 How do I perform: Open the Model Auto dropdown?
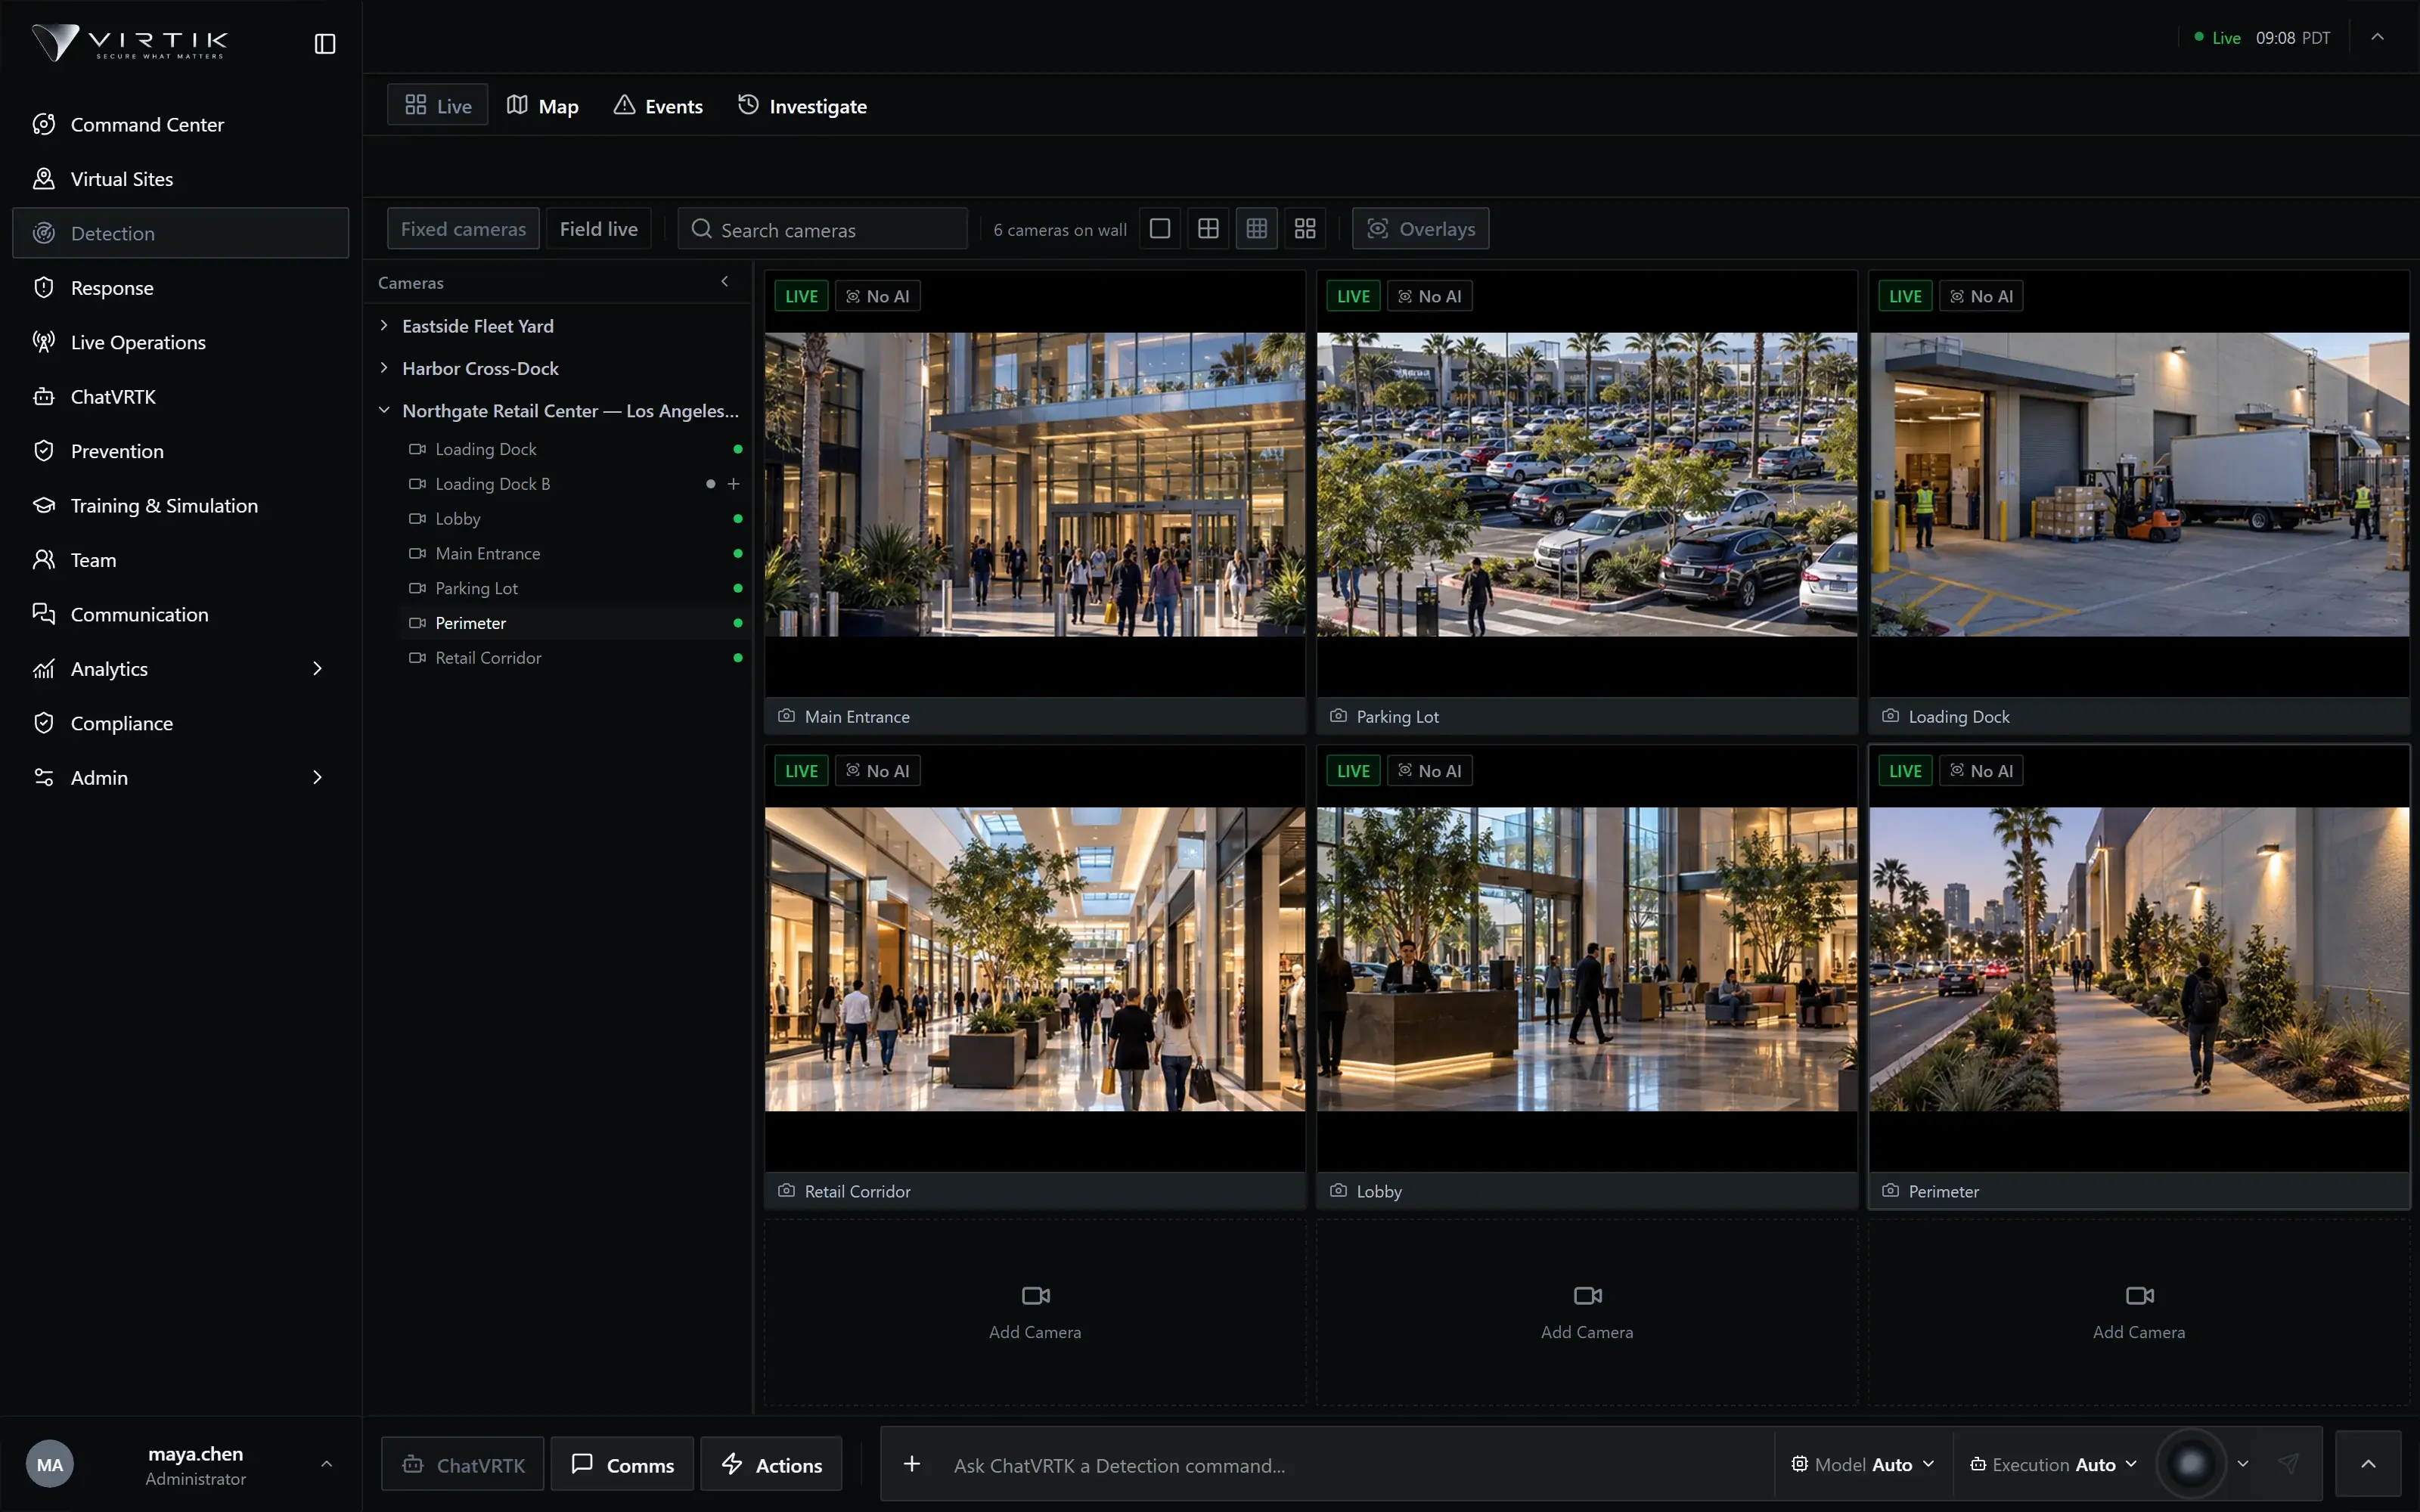pyautogui.click(x=1863, y=1464)
